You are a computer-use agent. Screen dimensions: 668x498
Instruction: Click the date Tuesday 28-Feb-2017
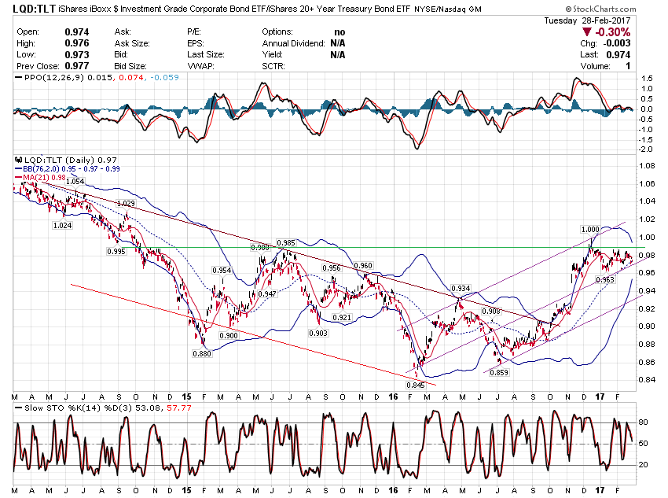[587, 21]
